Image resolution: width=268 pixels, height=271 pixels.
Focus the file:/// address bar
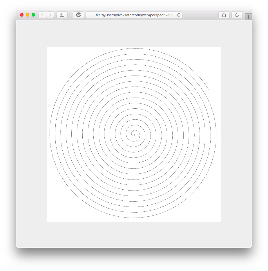[133, 15]
